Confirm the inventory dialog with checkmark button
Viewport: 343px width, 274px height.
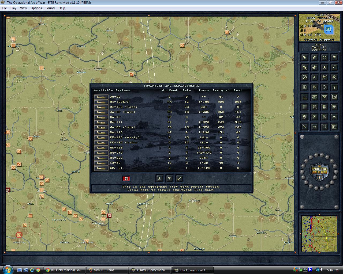point(180,178)
